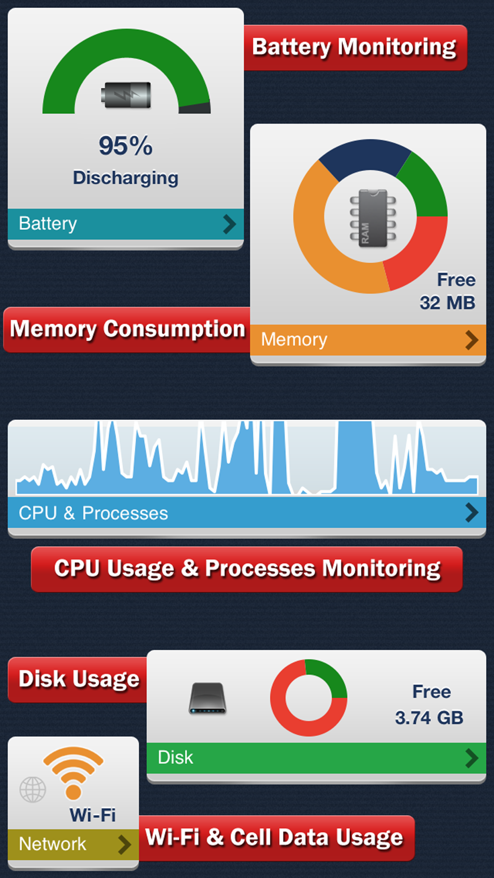
Task: Open the Memory label bar
Action: coord(368,340)
